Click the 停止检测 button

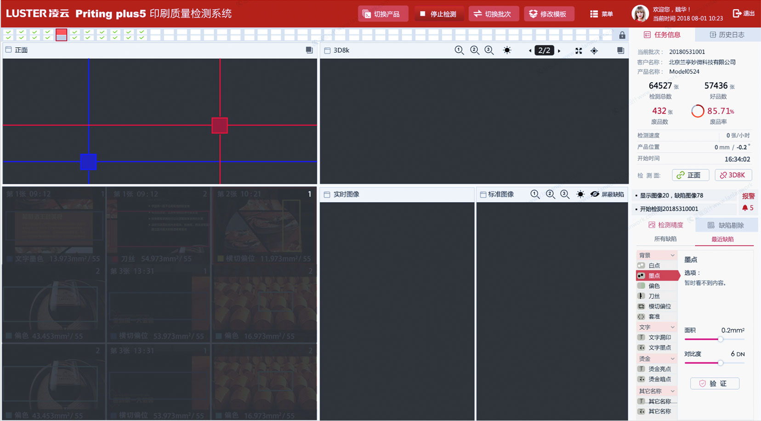click(439, 13)
